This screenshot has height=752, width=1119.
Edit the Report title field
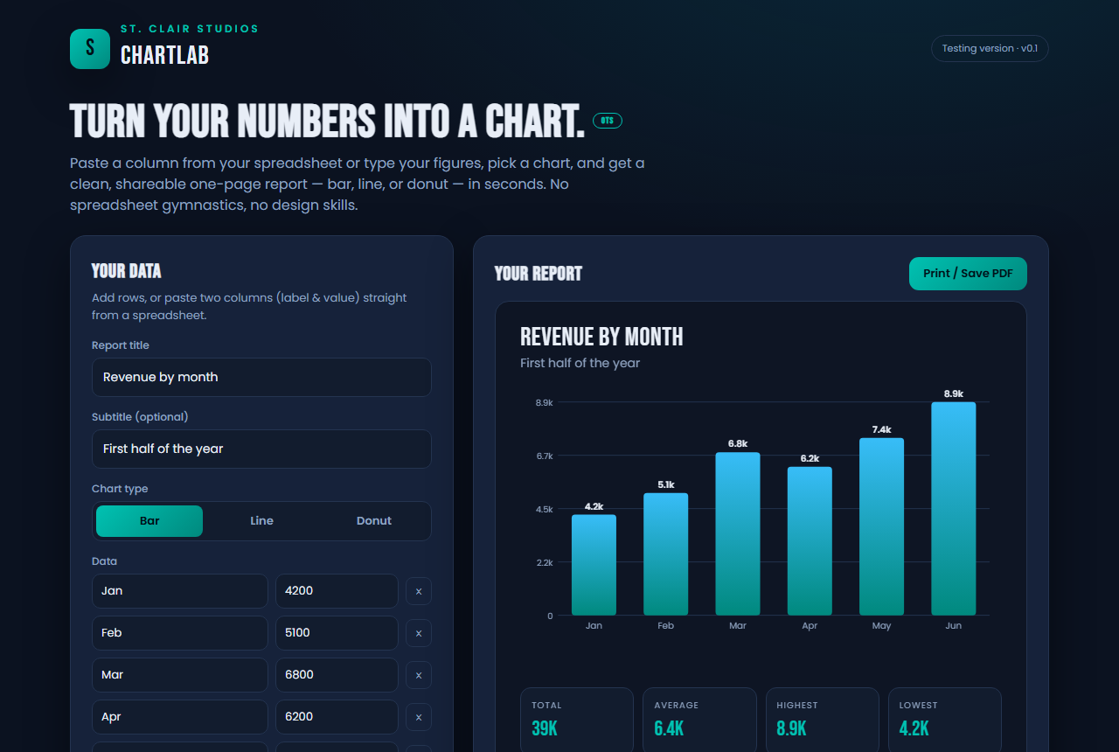click(x=261, y=377)
